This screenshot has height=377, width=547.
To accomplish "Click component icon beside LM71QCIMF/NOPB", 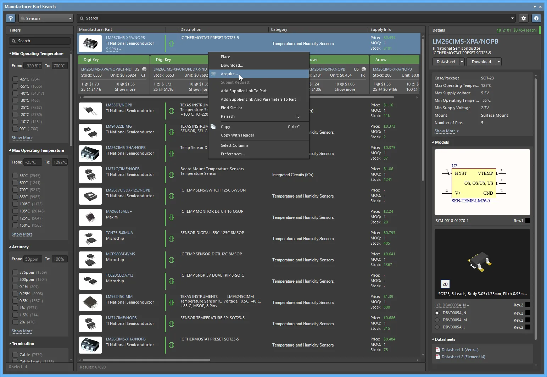I will tap(172, 175).
